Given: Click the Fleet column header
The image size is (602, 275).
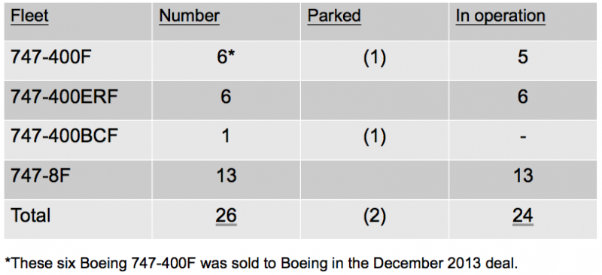Looking at the screenshot, I should click(29, 16).
